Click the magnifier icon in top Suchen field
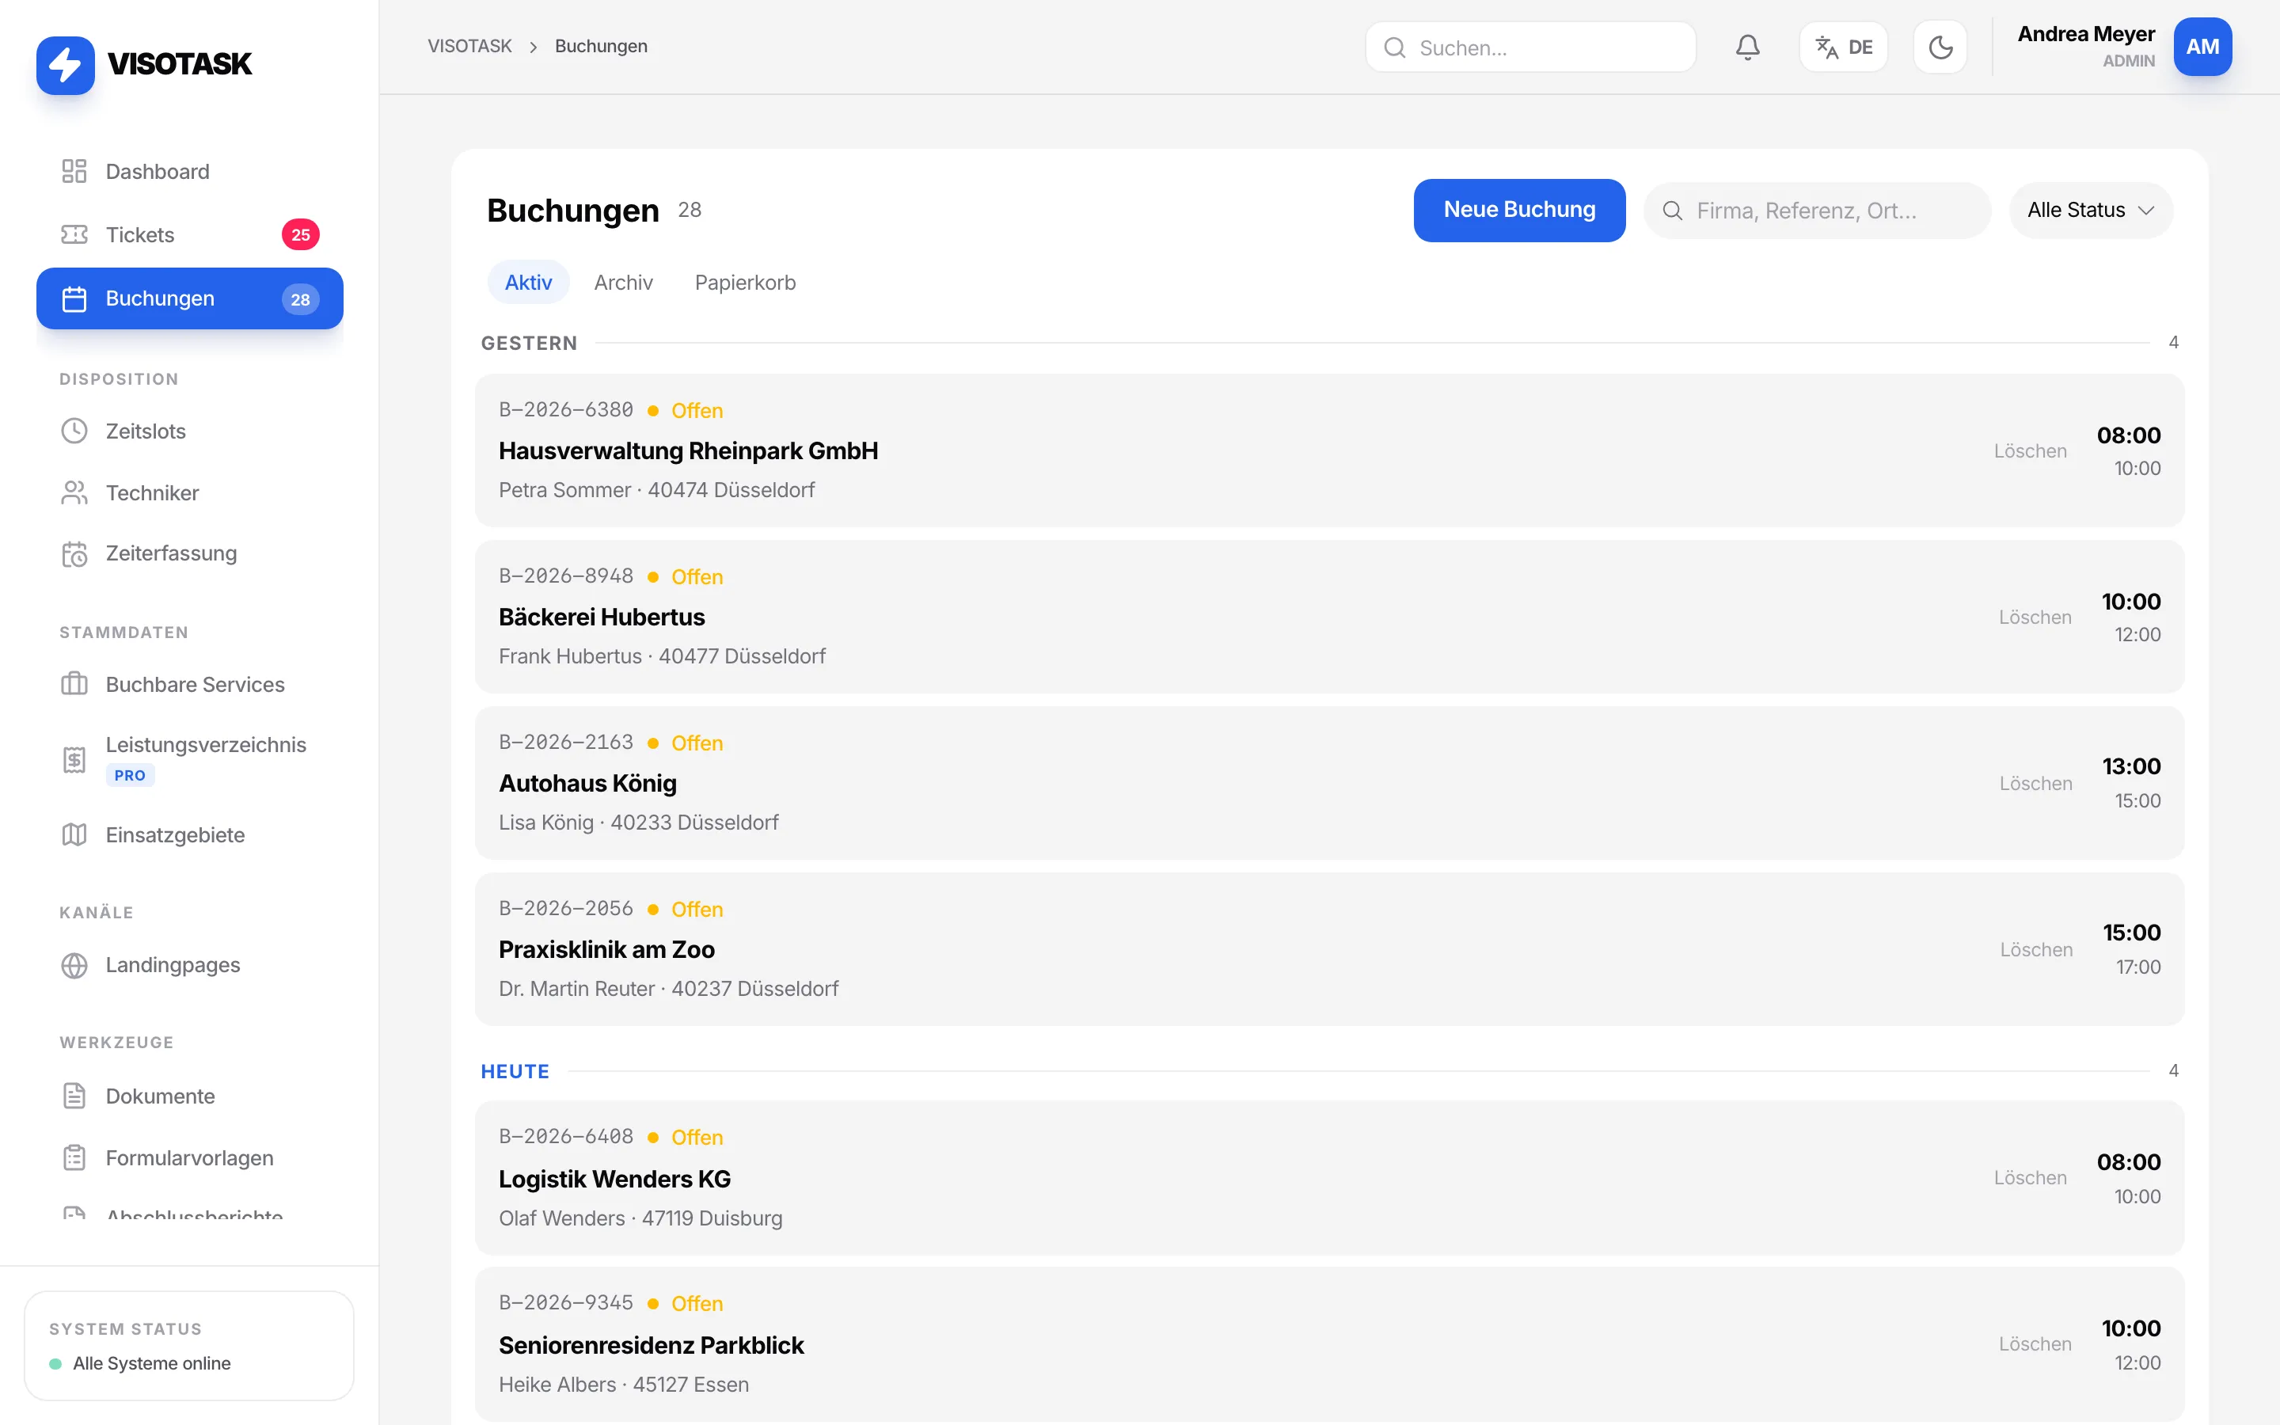Screen dimensions: 2280x1425 1394,47
